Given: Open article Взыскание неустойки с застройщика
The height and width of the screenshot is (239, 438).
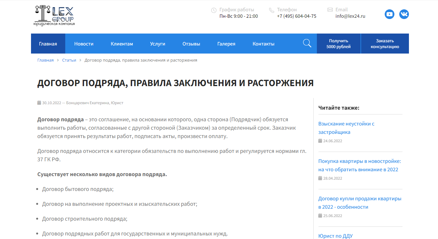Looking at the screenshot, I should click(346, 128).
